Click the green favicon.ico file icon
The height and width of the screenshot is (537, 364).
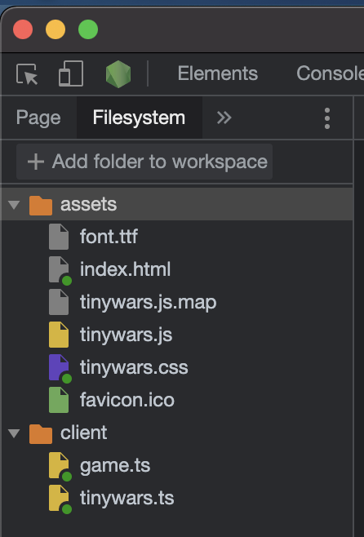[59, 400]
